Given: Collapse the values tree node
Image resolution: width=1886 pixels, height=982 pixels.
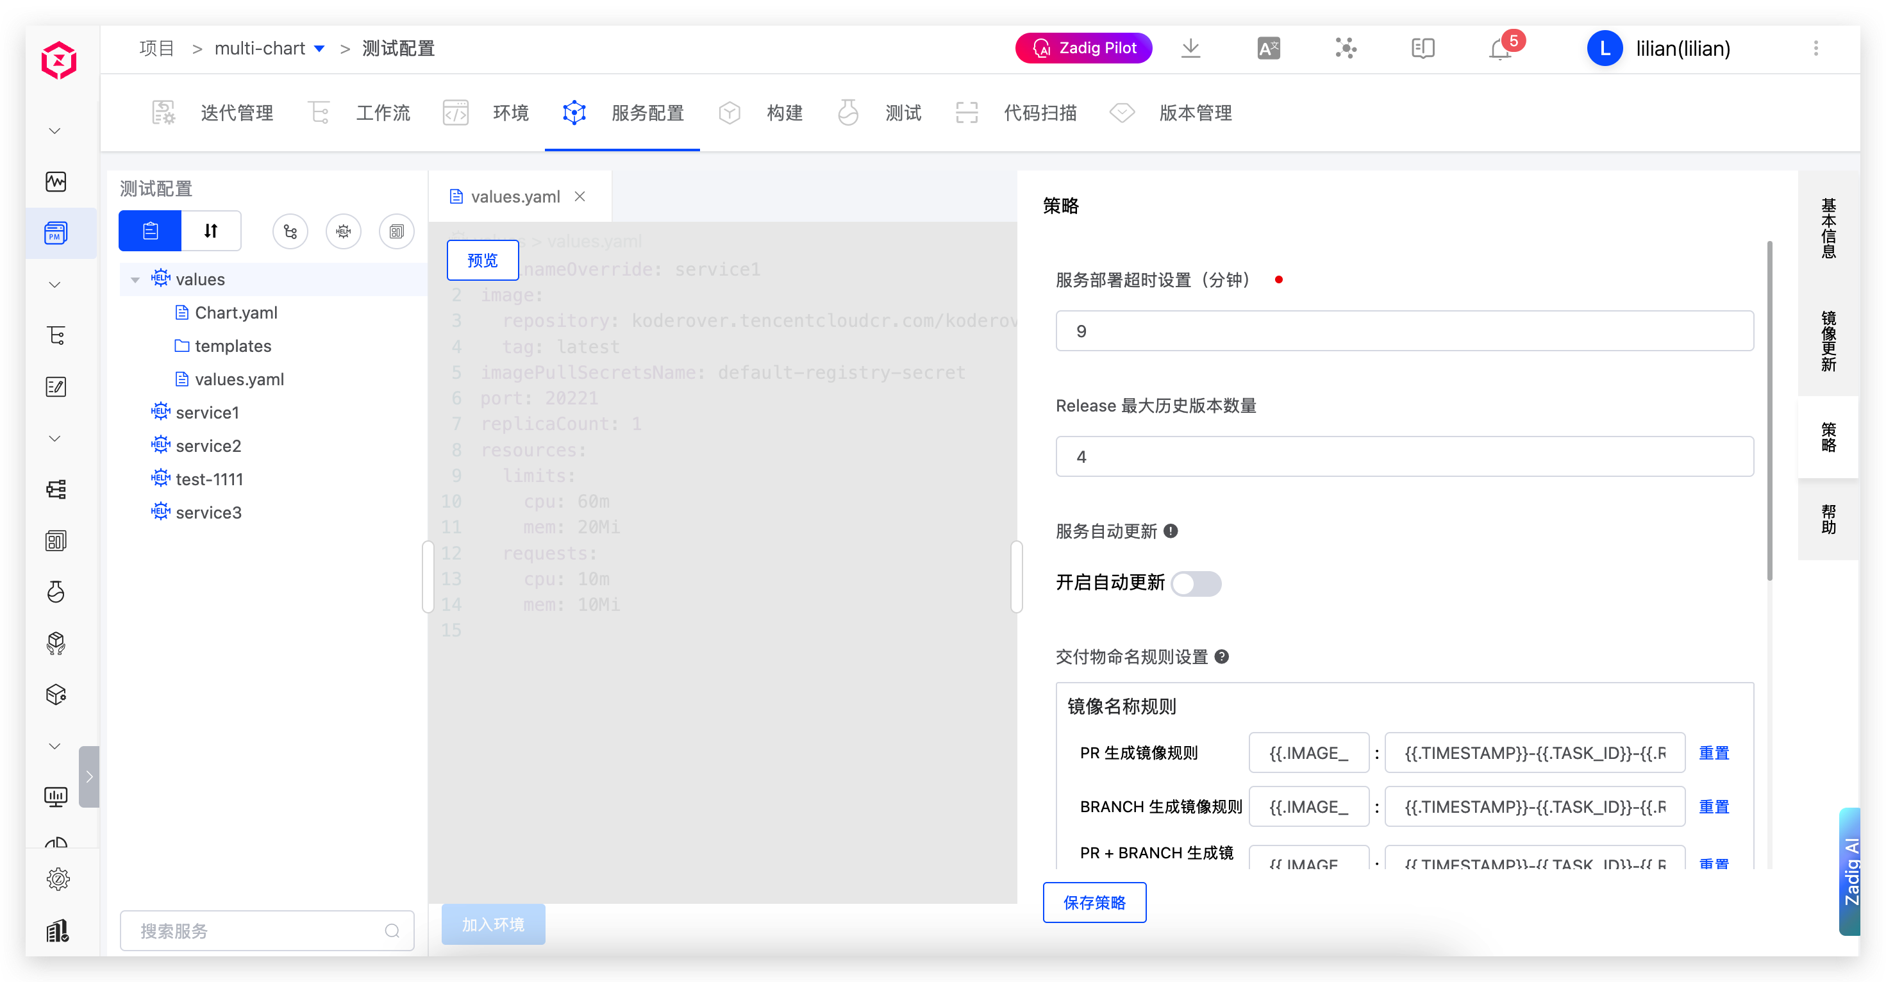Looking at the screenshot, I should pos(135,279).
